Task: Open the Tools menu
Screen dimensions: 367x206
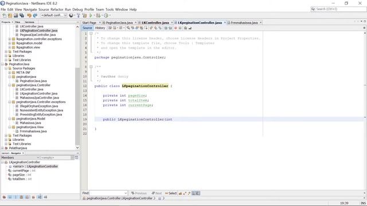Action: 110,10
